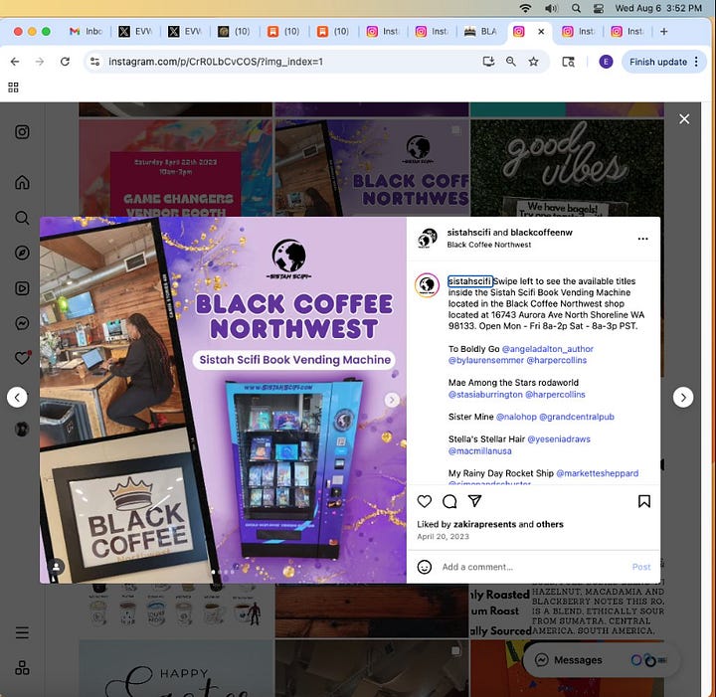Screen dimensions: 716x697
Task: Click the Post comment button
Action: (x=641, y=567)
